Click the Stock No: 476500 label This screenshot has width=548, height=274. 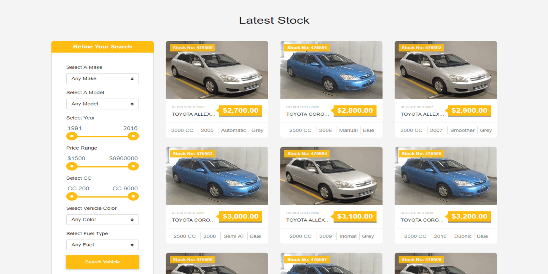click(x=193, y=48)
